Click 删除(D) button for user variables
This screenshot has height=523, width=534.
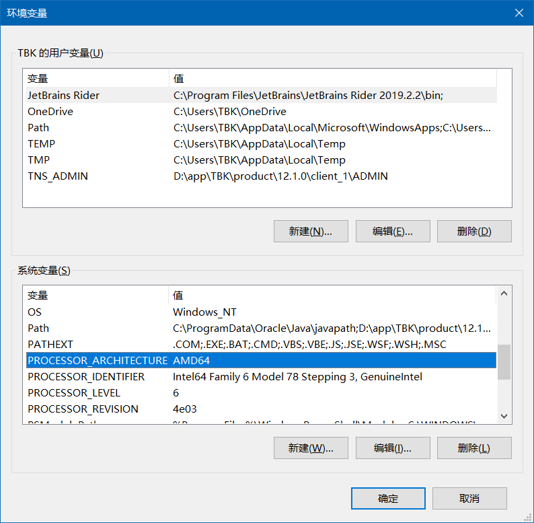[x=474, y=232]
